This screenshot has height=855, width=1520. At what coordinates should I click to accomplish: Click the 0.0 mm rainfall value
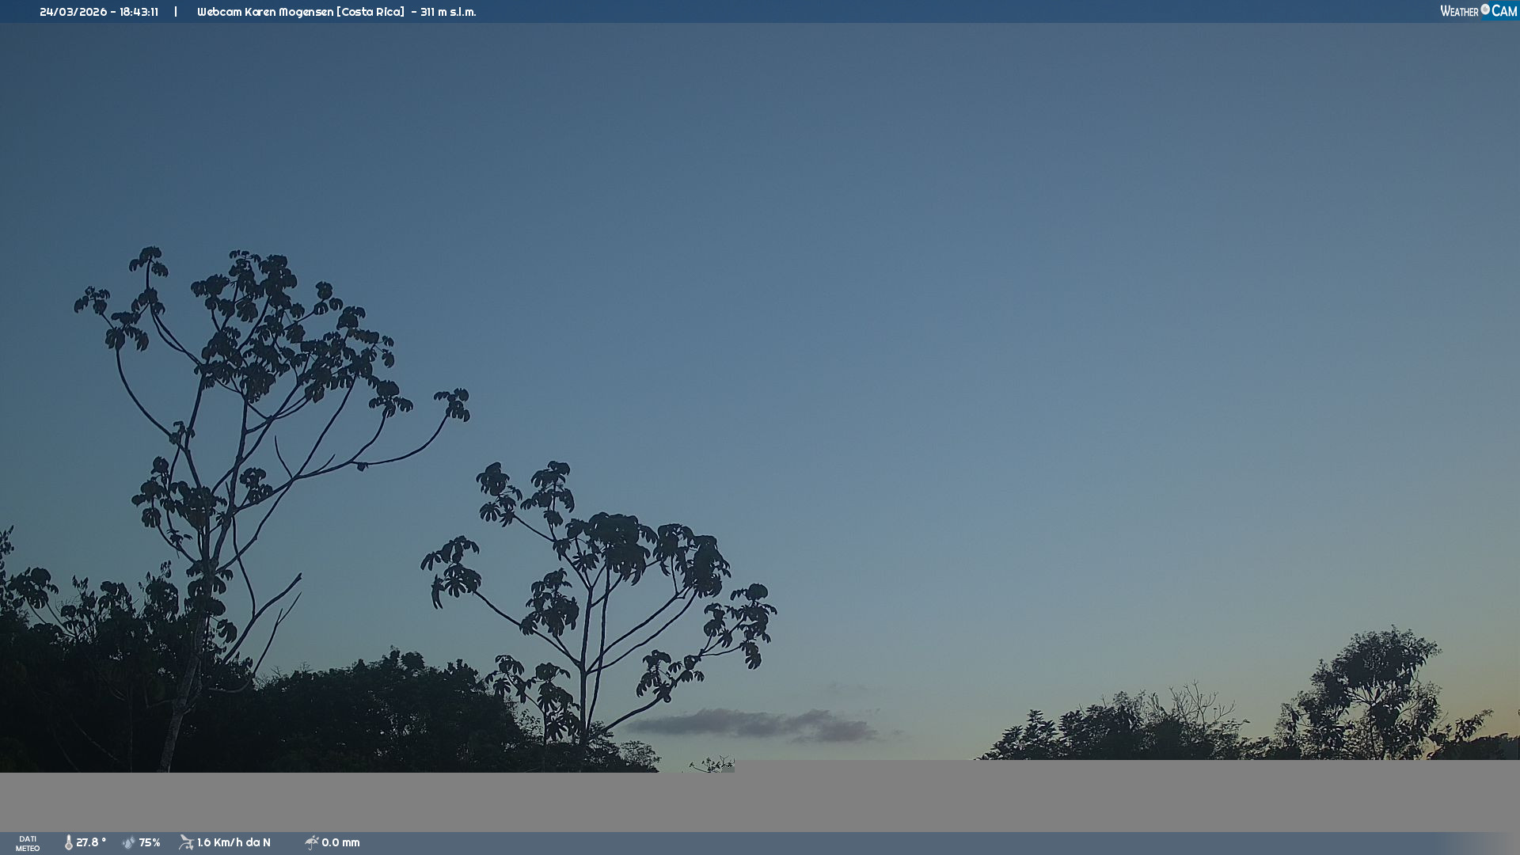[340, 843]
